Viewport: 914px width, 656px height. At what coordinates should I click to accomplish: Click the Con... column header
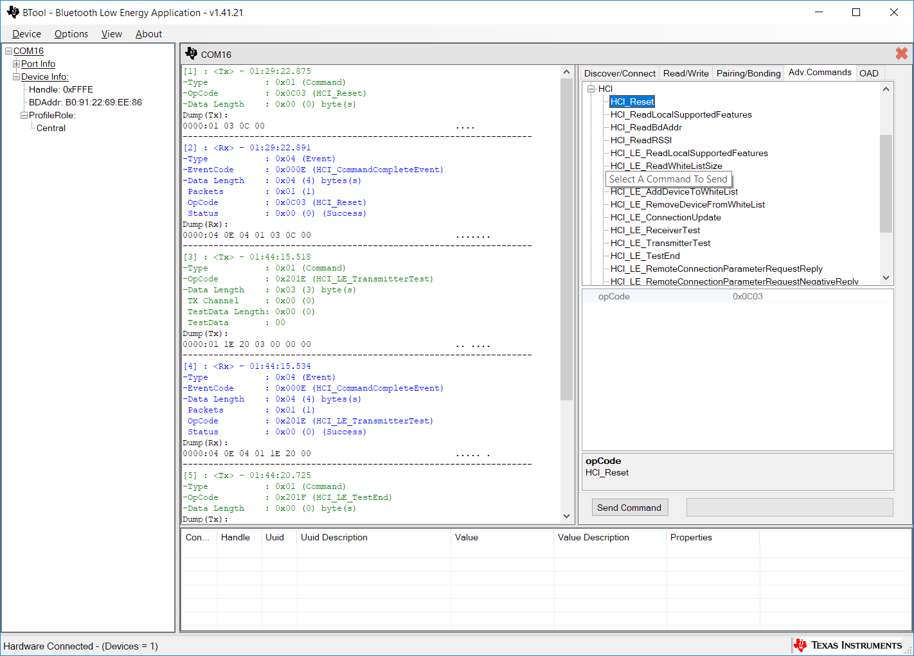click(x=199, y=537)
